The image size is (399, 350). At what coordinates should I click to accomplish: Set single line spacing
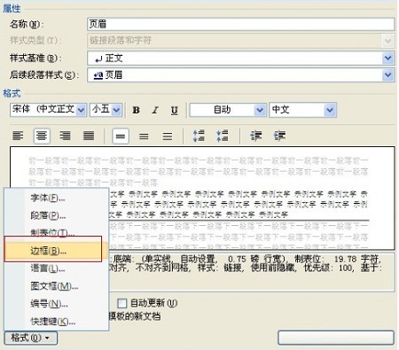(121, 136)
